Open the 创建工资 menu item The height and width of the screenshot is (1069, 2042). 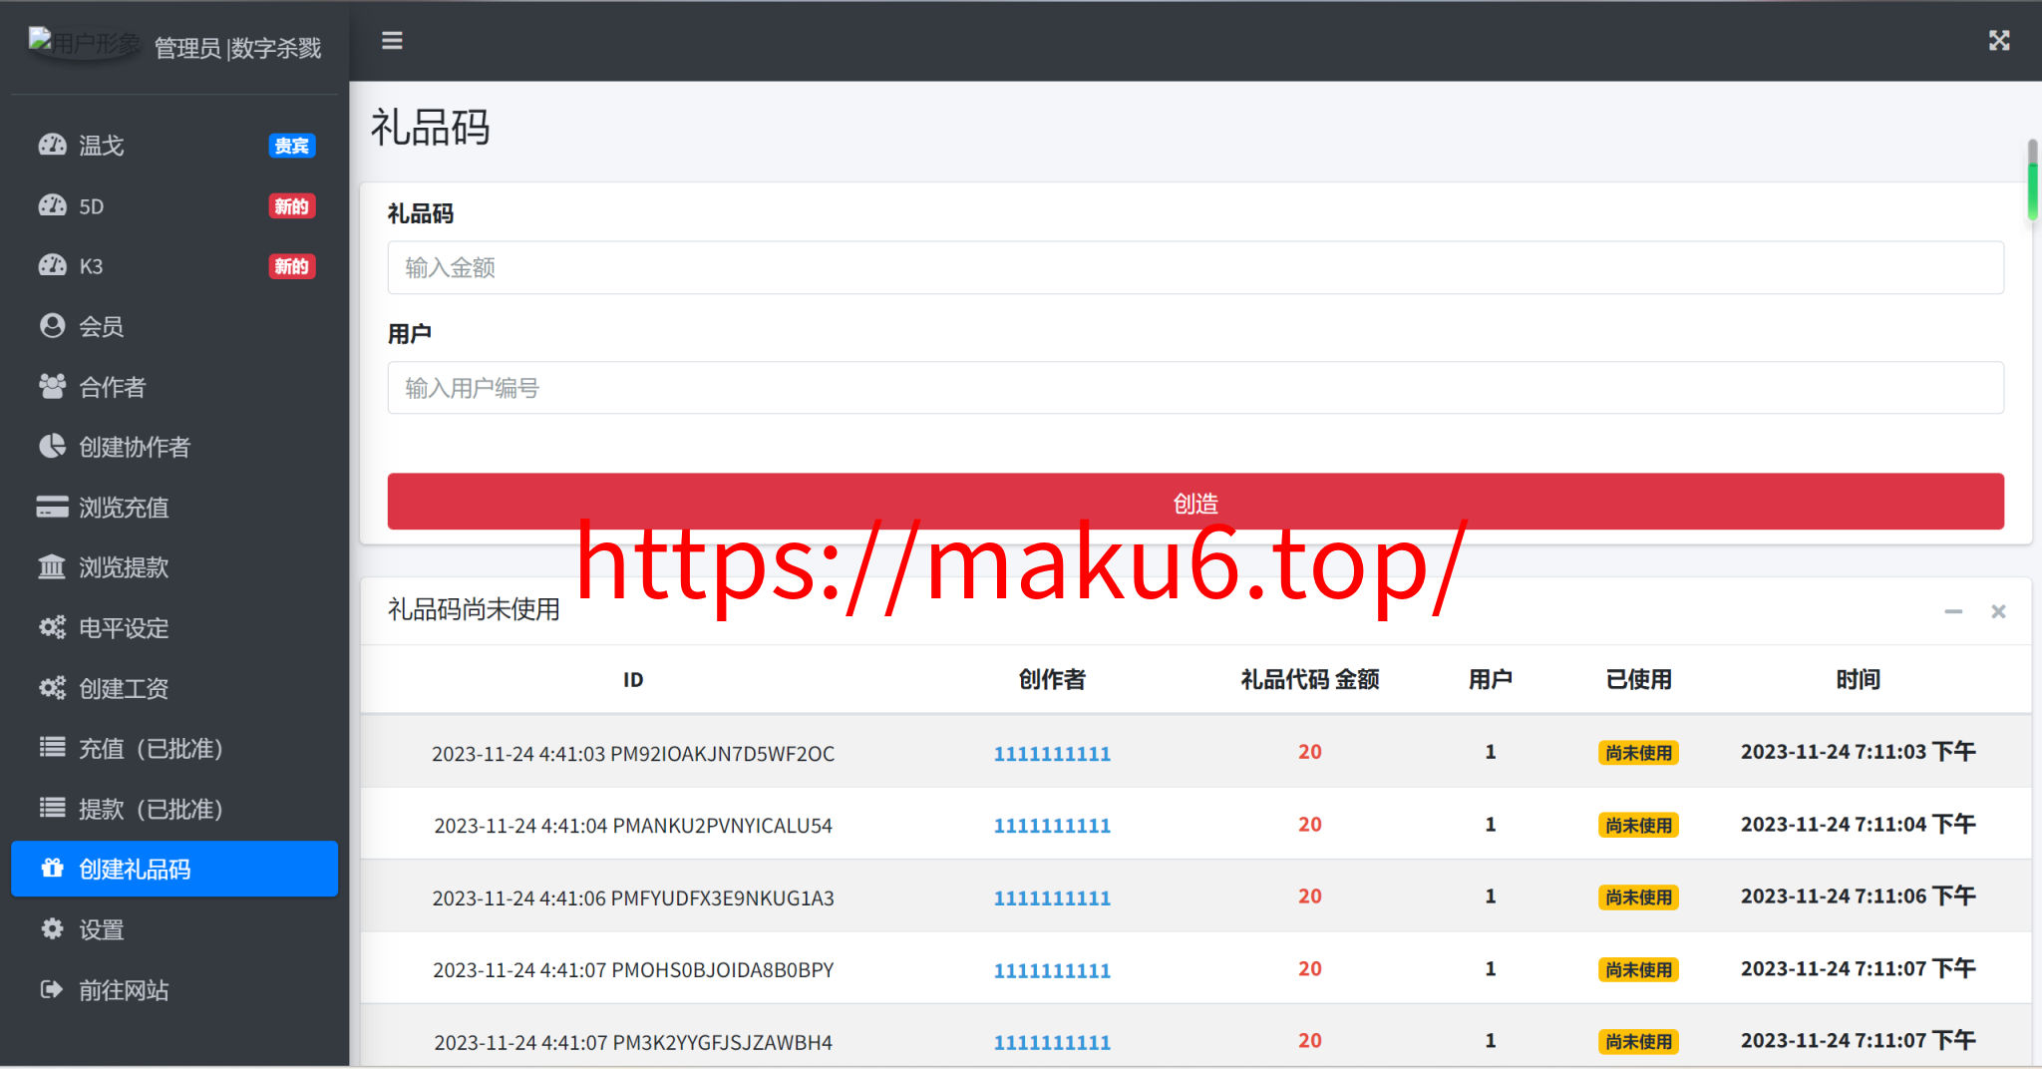[174, 687]
